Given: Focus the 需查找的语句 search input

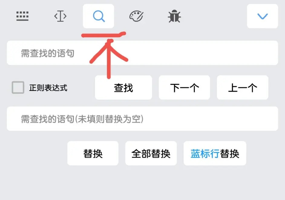Looking at the screenshot, I should [x=142, y=53].
